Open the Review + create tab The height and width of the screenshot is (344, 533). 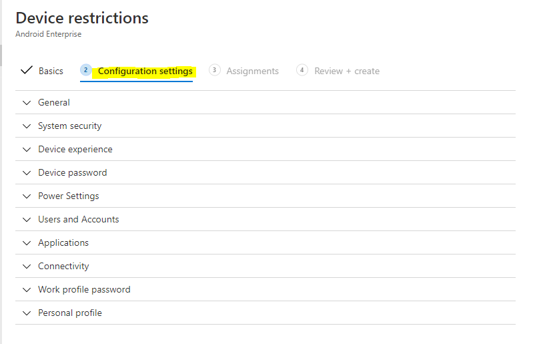click(347, 71)
